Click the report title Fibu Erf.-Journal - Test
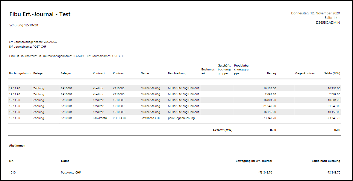353x181 pixels. point(40,14)
